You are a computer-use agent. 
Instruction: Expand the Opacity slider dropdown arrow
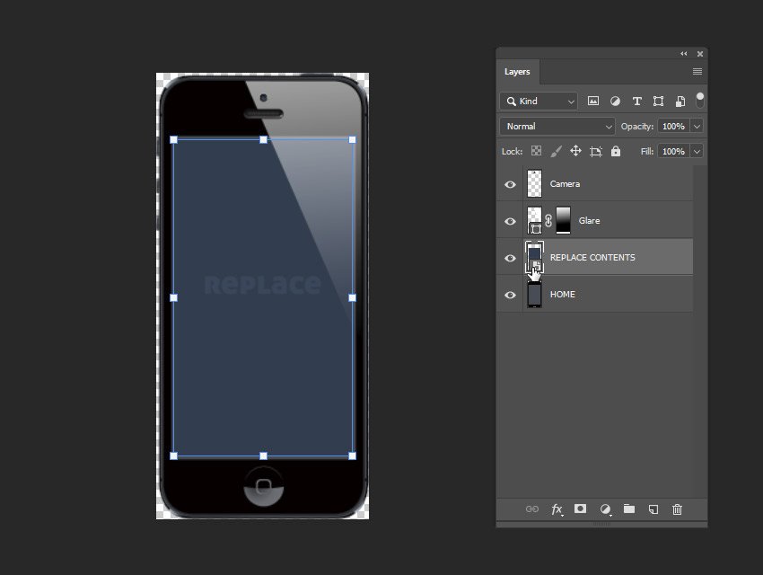point(697,127)
